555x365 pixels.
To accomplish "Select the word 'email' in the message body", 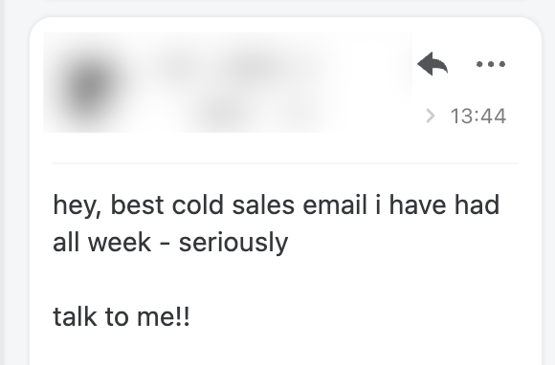I will pos(335,204).
